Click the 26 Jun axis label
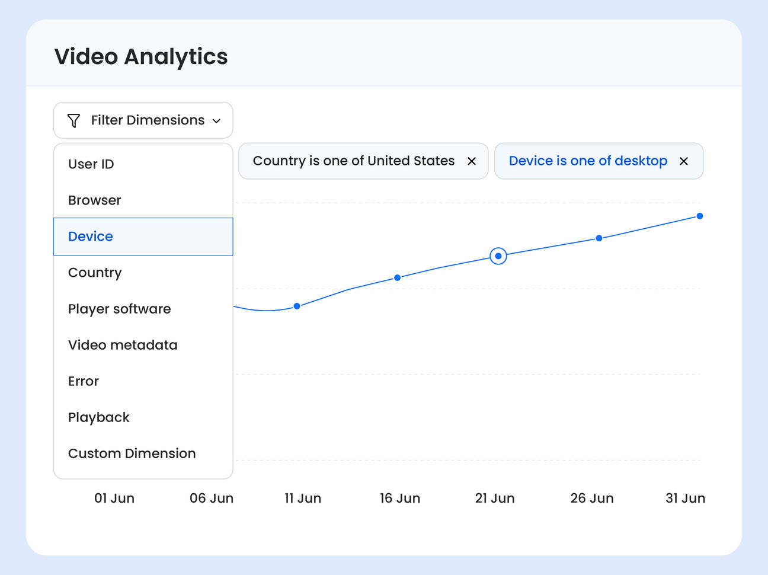The height and width of the screenshot is (575, 768). [592, 499]
